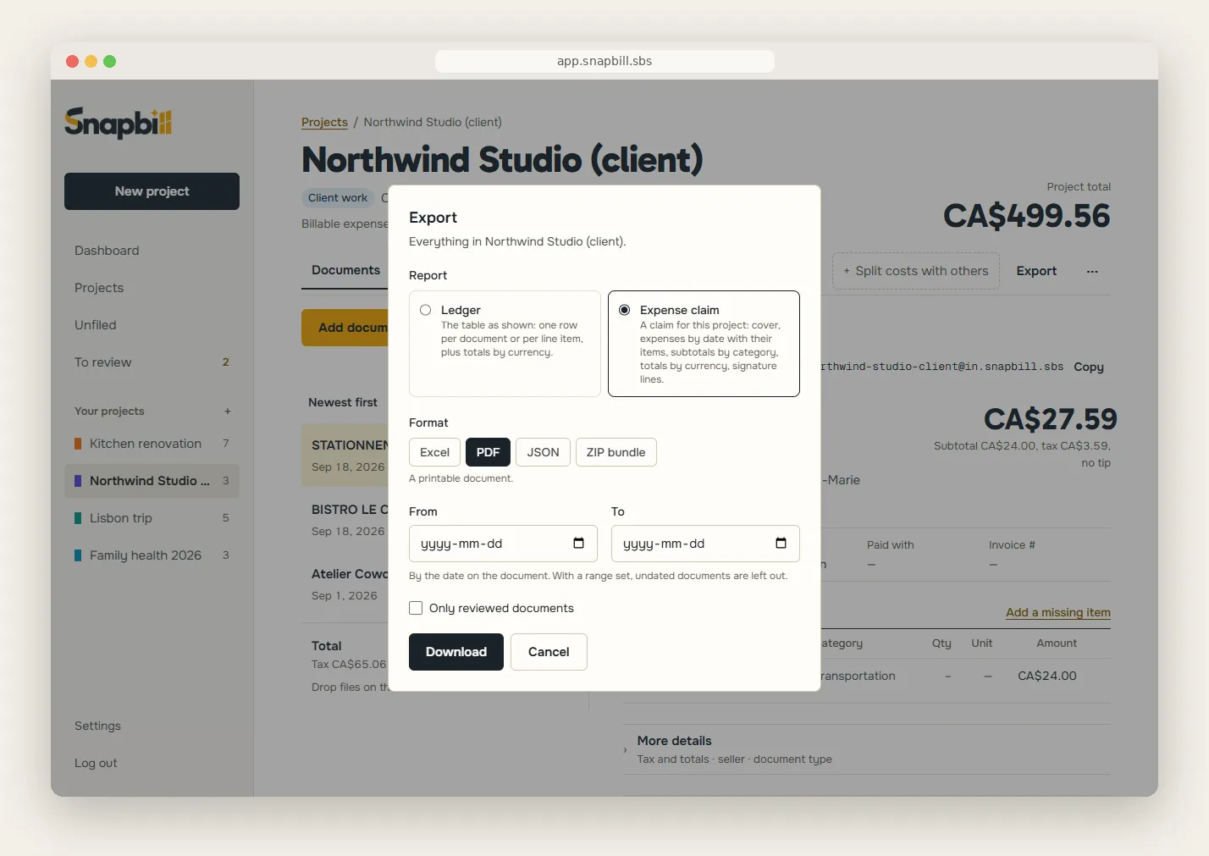Open the three-dots more options menu
This screenshot has height=856, width=1209.
[1092, 271]
